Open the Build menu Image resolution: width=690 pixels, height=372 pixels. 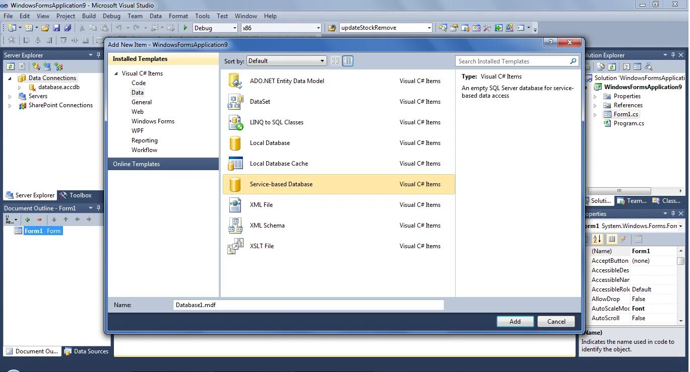point(89,16)
